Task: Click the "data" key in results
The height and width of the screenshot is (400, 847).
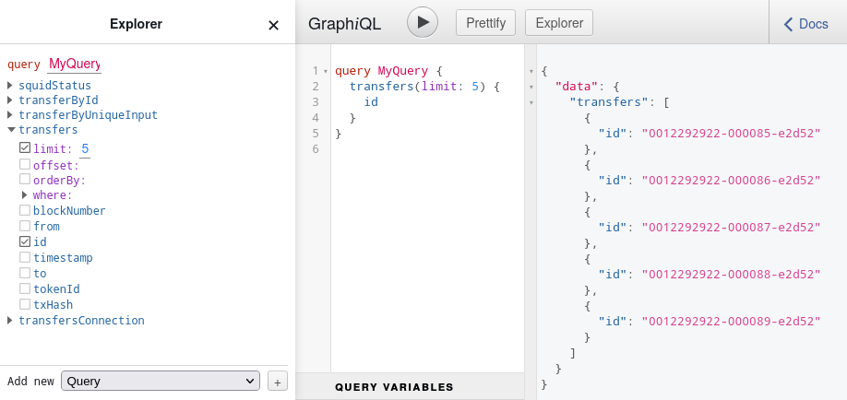Action: [577, 87]
